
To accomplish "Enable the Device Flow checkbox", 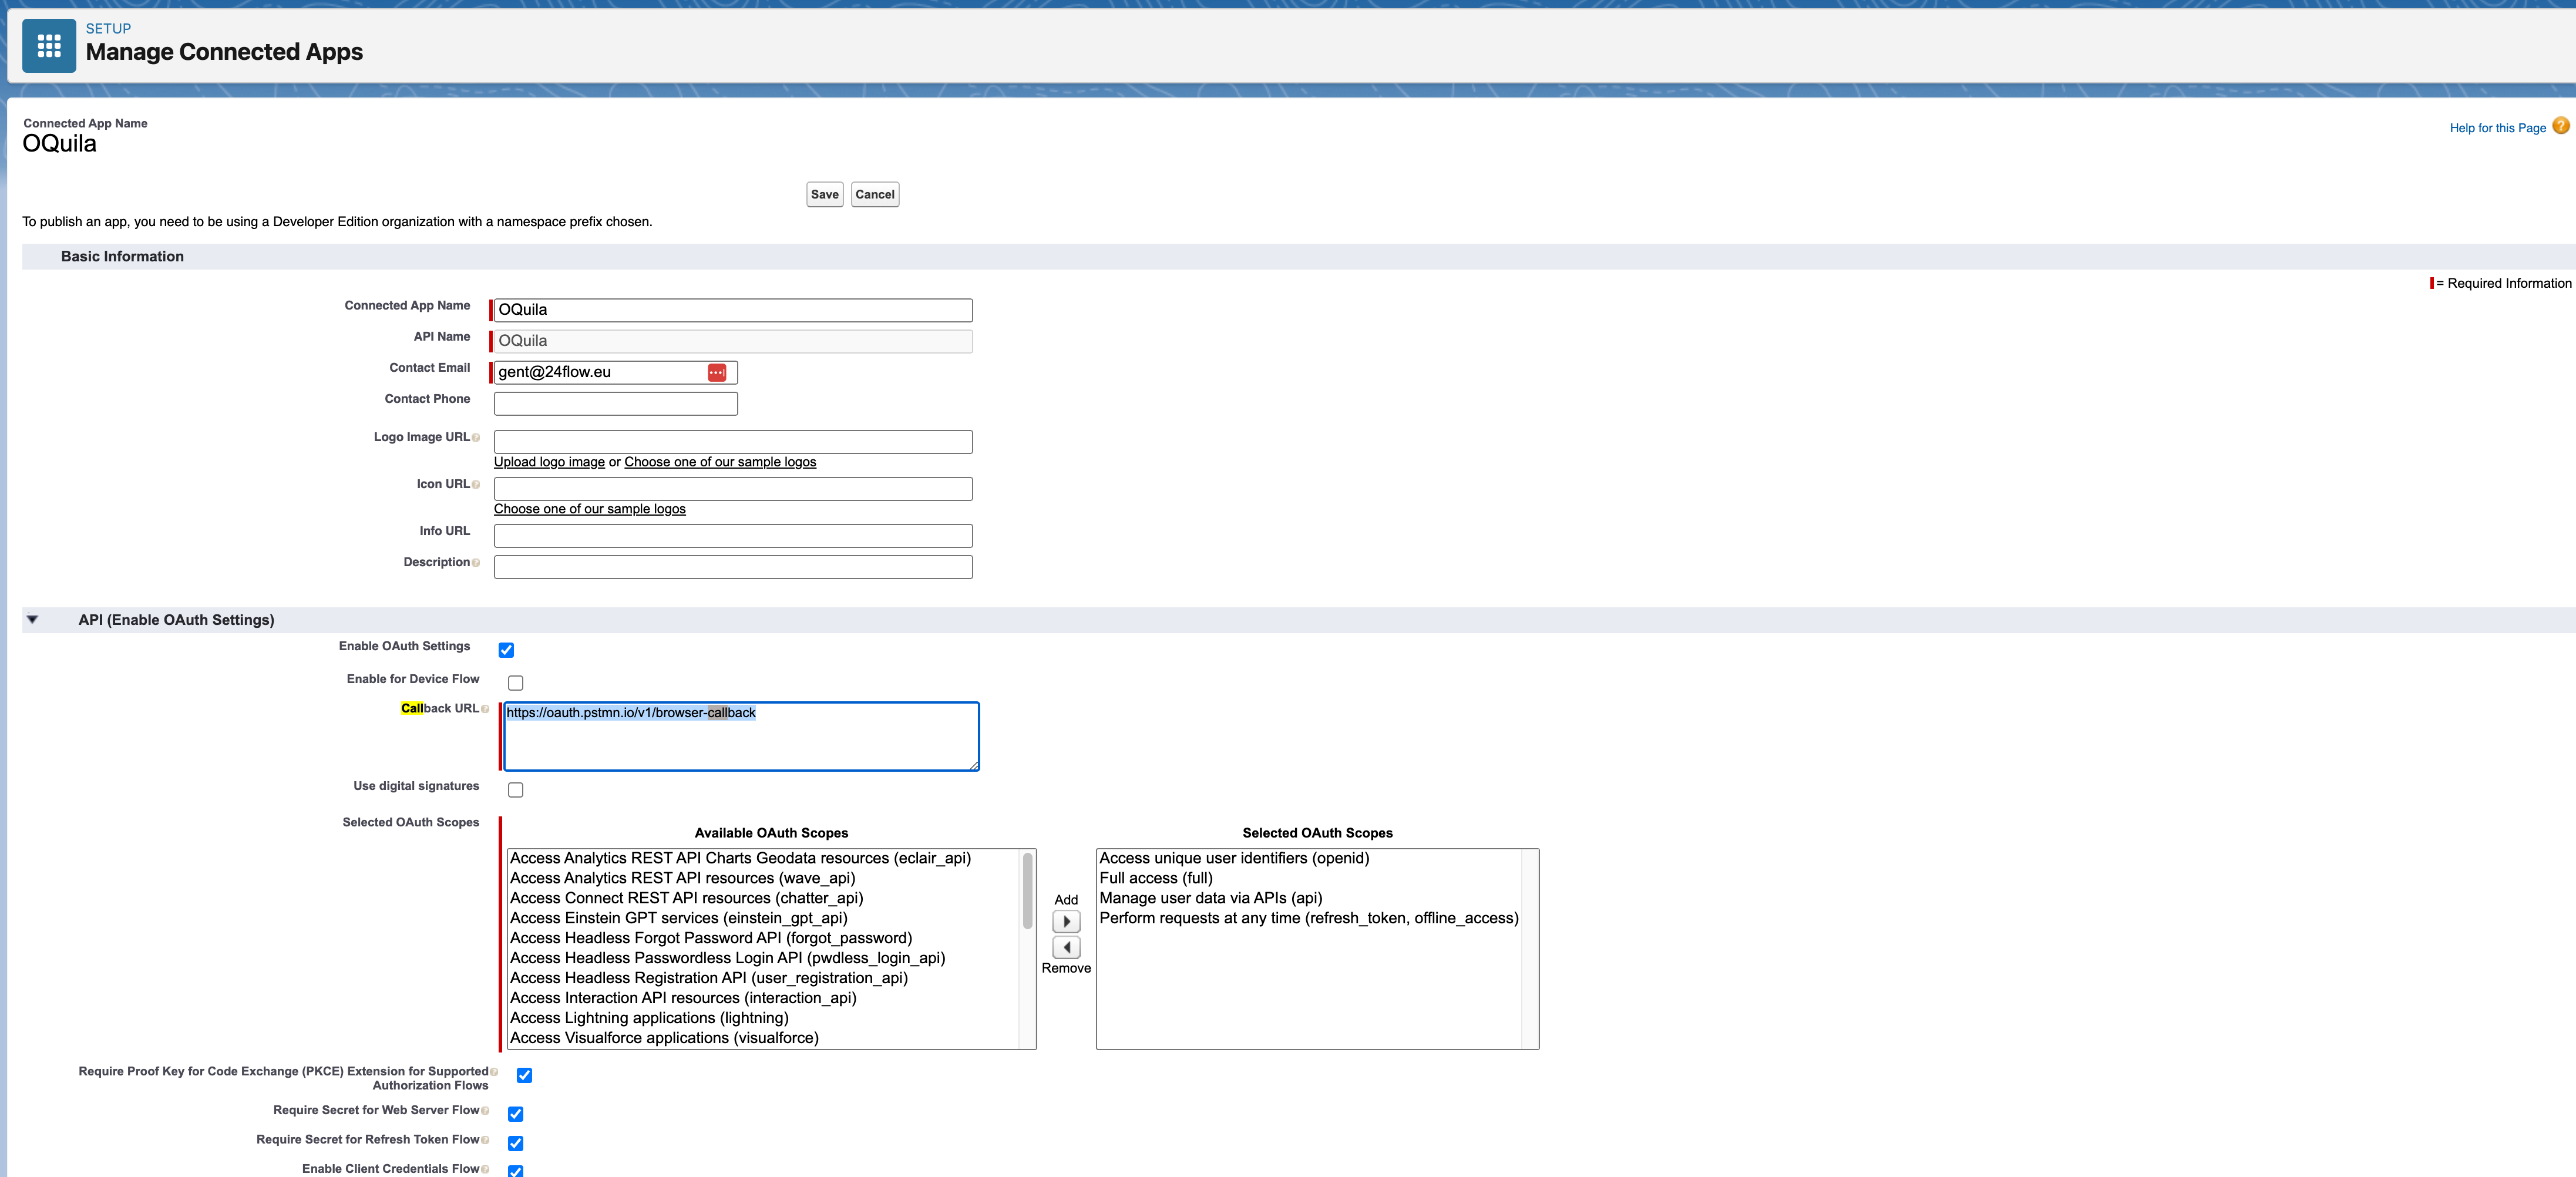I will (x=515, y=683).
